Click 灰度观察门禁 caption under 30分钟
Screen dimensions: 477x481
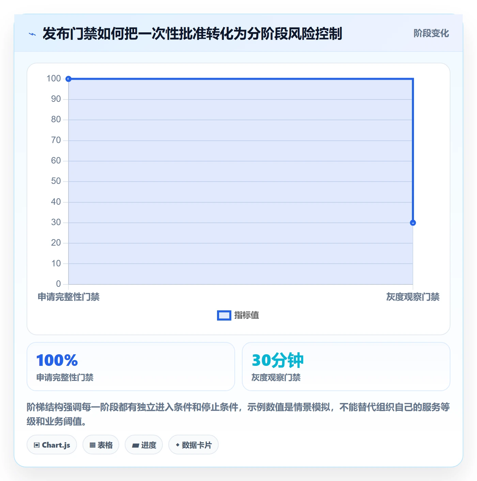pyautogui.click(x=276, y=377)
